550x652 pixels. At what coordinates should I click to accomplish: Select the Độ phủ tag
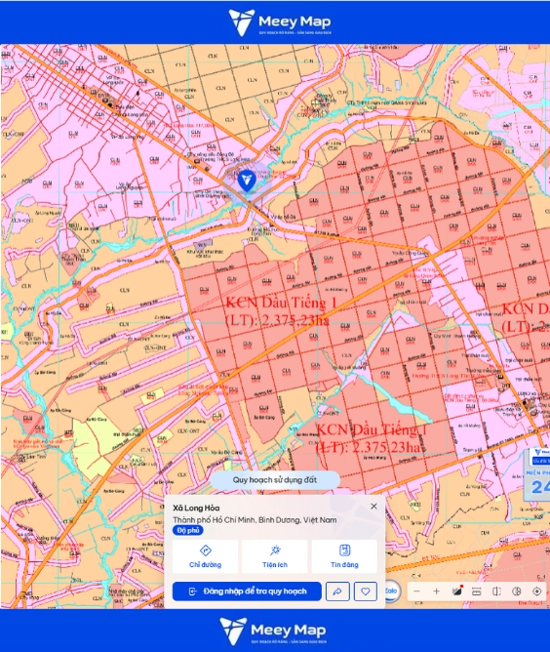tap(188, 530)
